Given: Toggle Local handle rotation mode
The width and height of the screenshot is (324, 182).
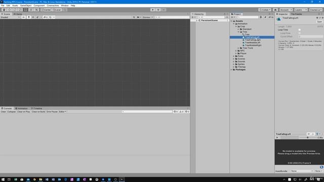Looking at the screenshot, I should click(57, 10).
